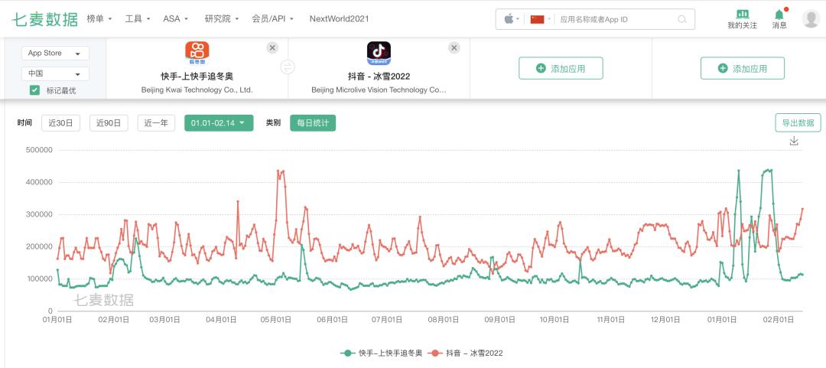Open the App Store dropdown
The image size is (826, 368).
pos(55,54)
